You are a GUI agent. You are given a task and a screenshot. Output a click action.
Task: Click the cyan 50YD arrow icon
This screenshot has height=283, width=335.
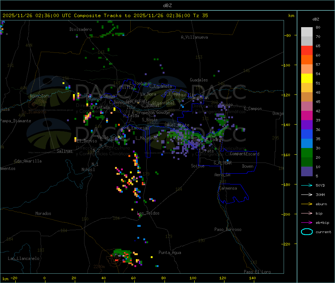306,185
